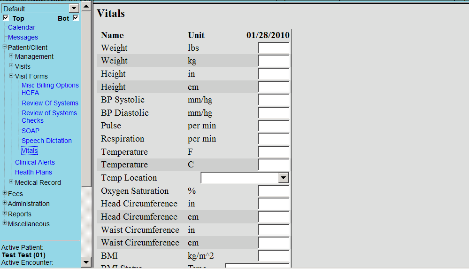Open the Speech Dictation form
Screen dimensions: 469x269
click(x=46, y=141)
